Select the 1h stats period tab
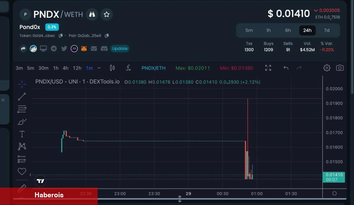 (x=268, y=30)
